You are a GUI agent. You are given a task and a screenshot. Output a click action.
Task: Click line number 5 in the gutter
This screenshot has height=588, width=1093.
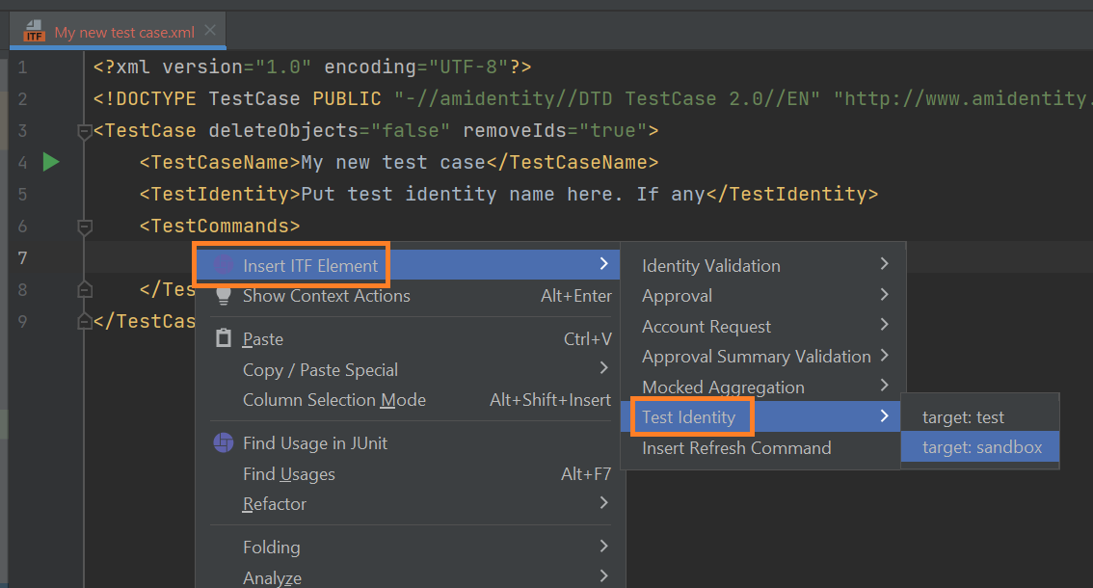22,194
